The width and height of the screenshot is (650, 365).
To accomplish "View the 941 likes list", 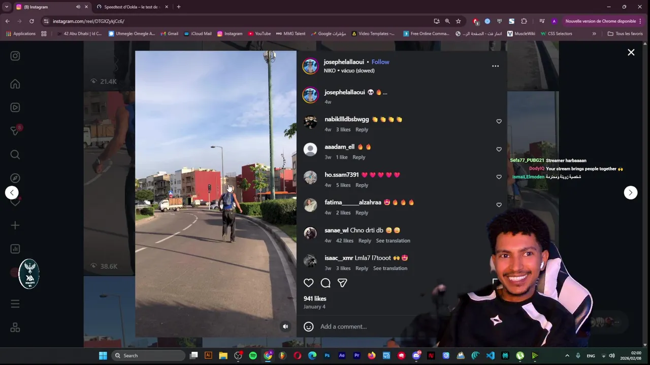I will coord(315,299).
